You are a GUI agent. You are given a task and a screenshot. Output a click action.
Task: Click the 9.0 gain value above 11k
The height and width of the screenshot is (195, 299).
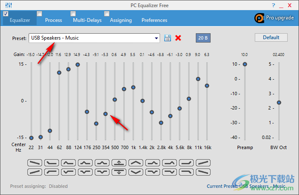[198, 55]
